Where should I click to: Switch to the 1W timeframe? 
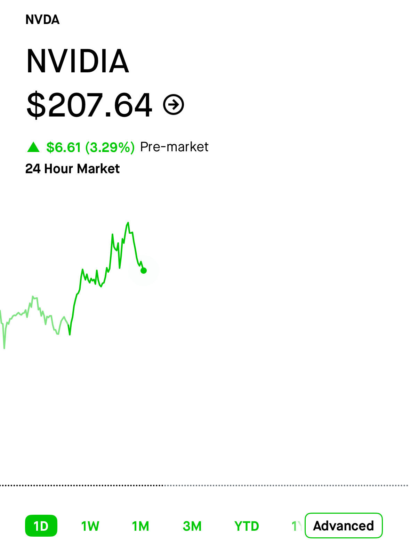click(90, 526)
